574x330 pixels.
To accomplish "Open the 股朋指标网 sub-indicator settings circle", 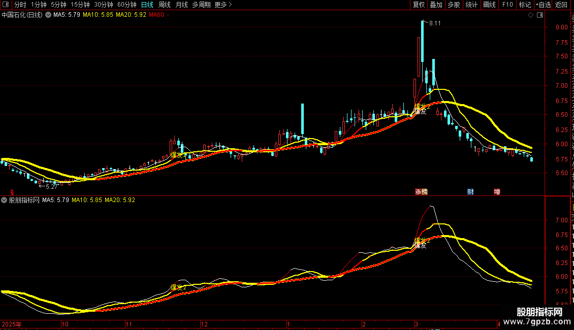I will (4, 200).
